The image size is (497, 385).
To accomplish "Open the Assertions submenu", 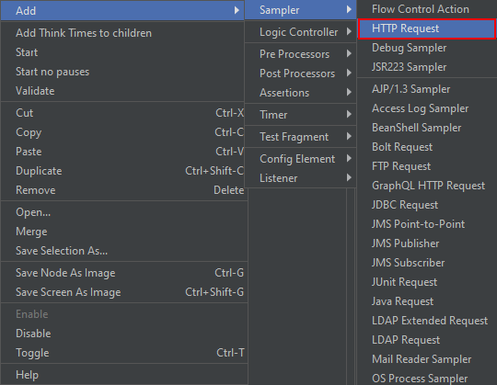I will pyautogui.click(x=300, y=93).
